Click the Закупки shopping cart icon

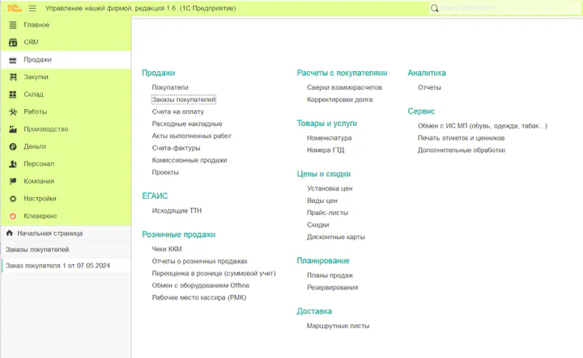12,77
